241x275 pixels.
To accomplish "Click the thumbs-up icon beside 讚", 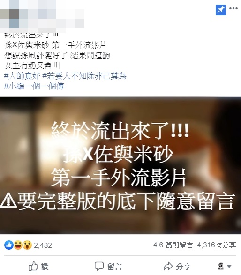I will 33,266.
